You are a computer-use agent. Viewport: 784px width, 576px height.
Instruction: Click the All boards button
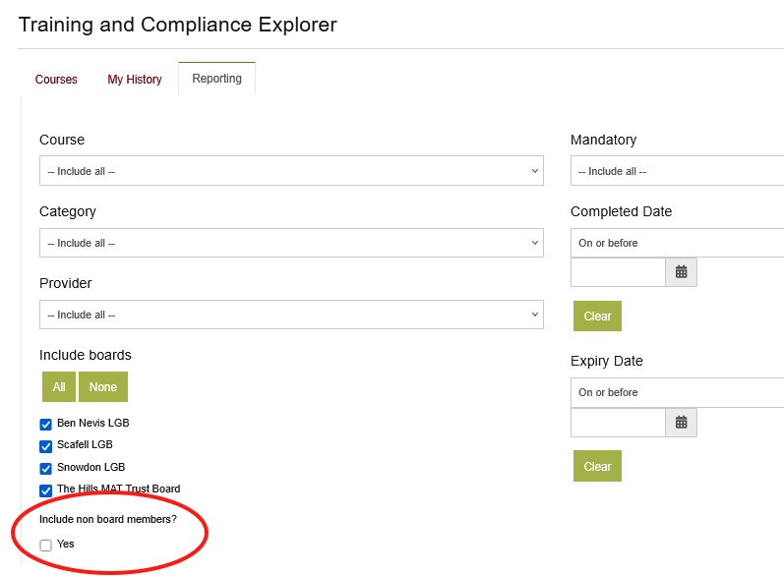[x=59, y=387]
